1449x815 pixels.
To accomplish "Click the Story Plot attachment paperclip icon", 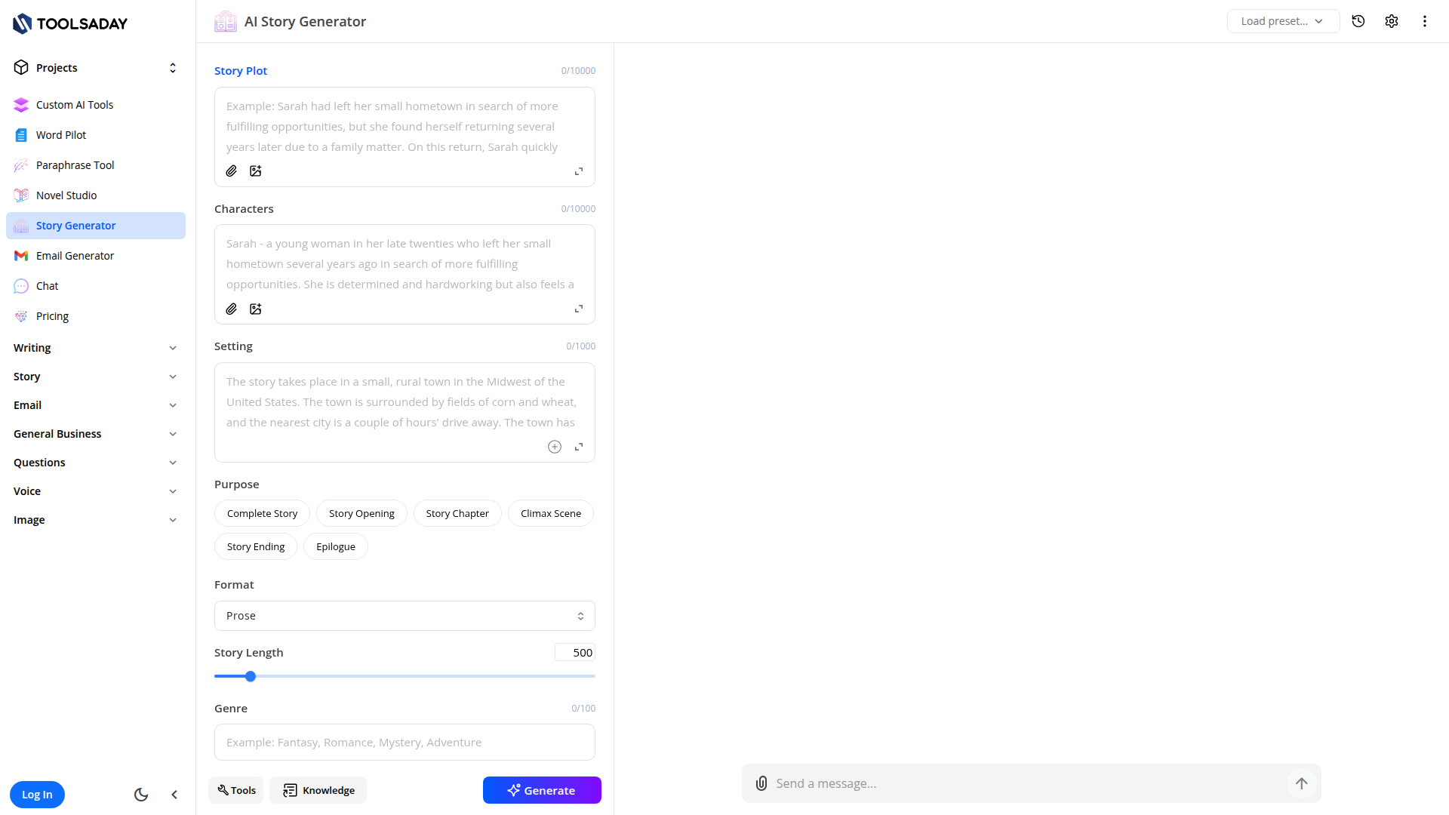I will click(232, 171).
